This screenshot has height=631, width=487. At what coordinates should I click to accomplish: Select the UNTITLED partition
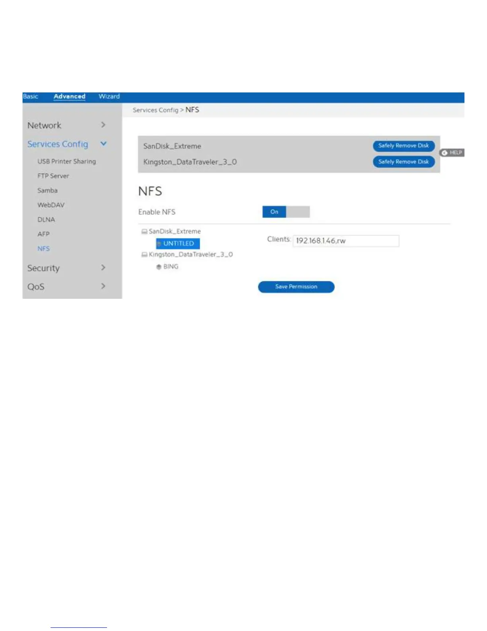tap(178, 243)
